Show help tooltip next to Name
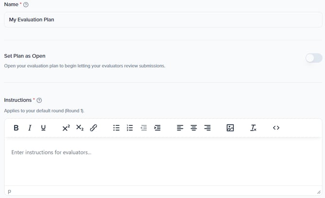325x198 pixels. [26, 5]
